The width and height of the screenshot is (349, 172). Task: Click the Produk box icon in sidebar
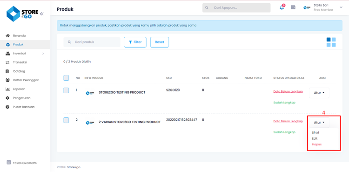pos(8,45)
